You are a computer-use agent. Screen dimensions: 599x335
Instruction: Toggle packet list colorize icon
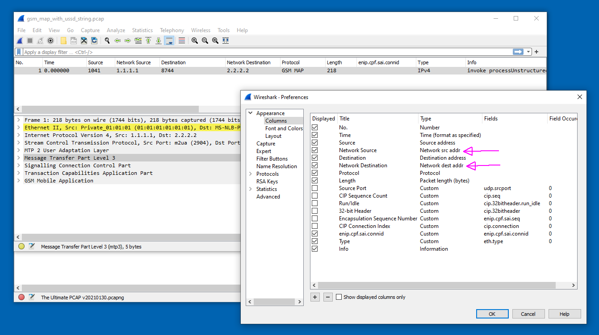click(x=182, y=41)
